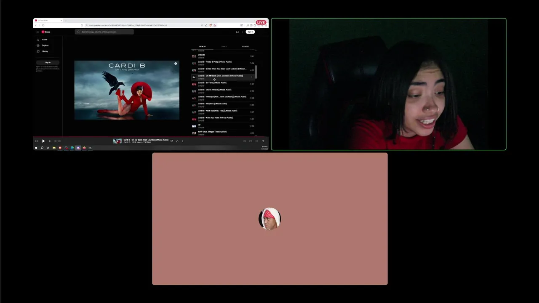Open Firefox from the taskbar
This screenshot has height=303, width=539.
84,148
